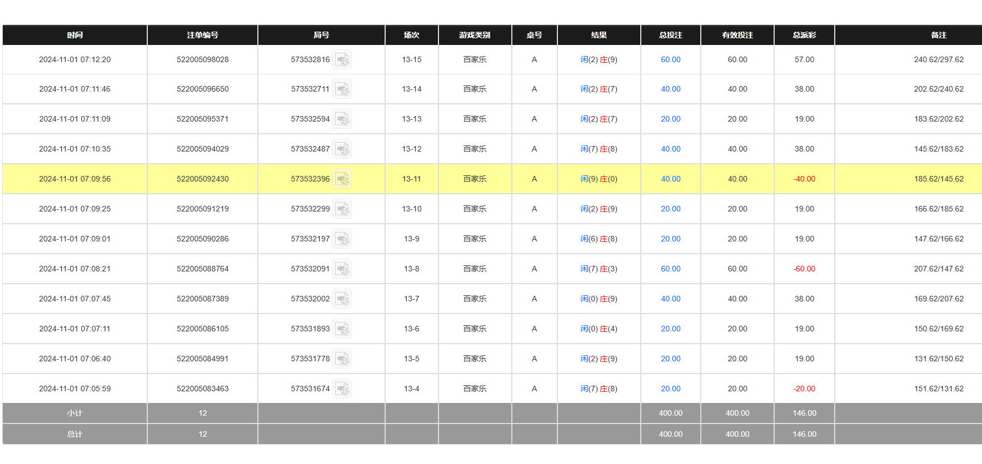
Task: Select bet number 522005098028
Action: click(202, 59)
